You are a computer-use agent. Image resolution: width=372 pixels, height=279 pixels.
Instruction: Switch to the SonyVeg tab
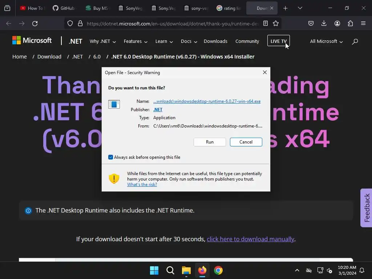click(130, 8)
